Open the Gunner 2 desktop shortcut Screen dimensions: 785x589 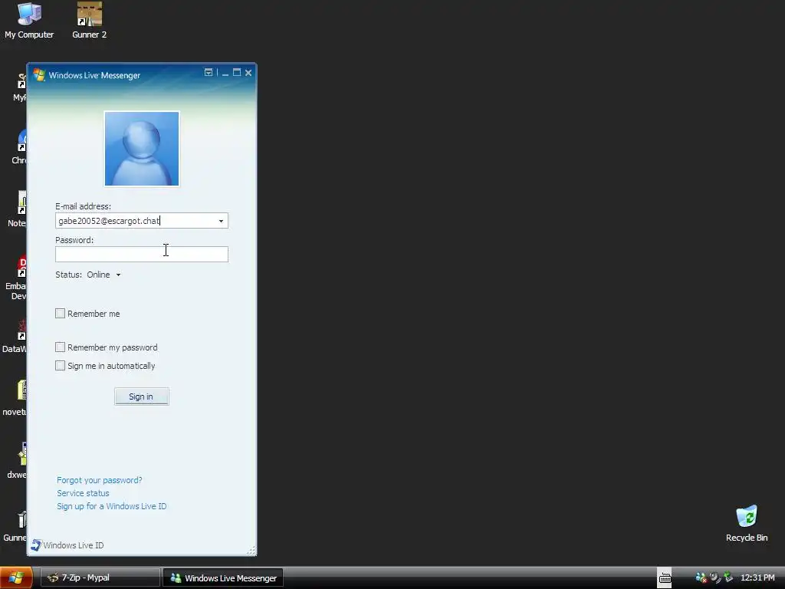coord(89,21)
